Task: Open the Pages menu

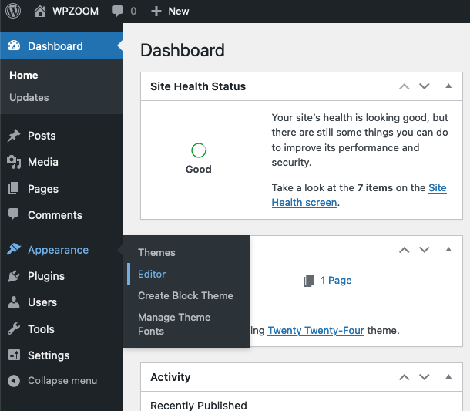Action: pos(43,189)
